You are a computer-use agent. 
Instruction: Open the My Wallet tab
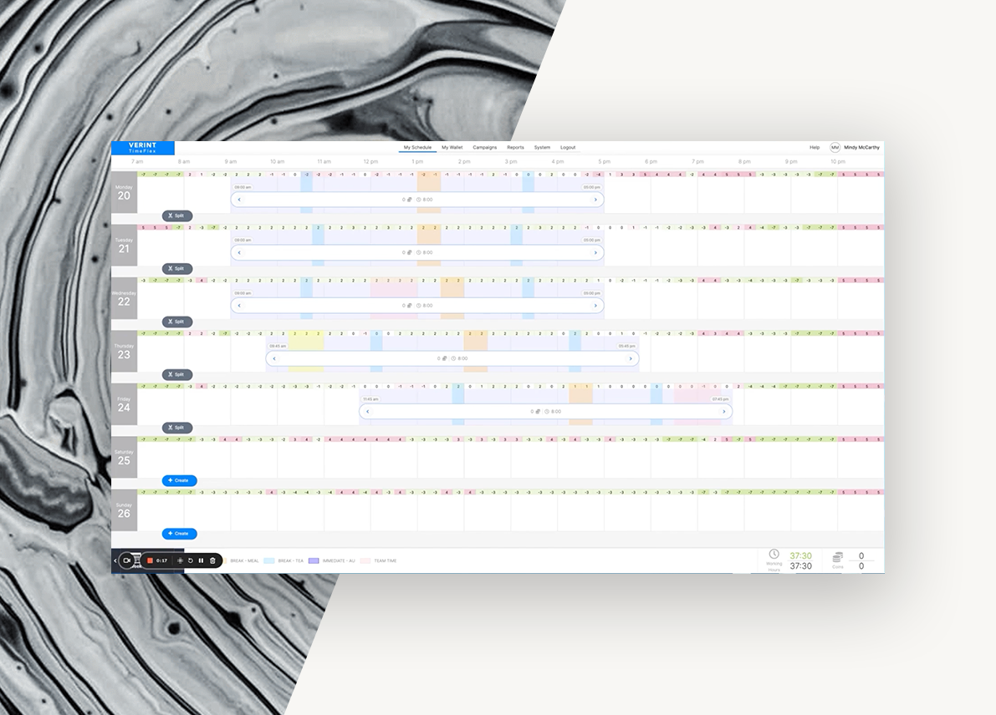452,147
